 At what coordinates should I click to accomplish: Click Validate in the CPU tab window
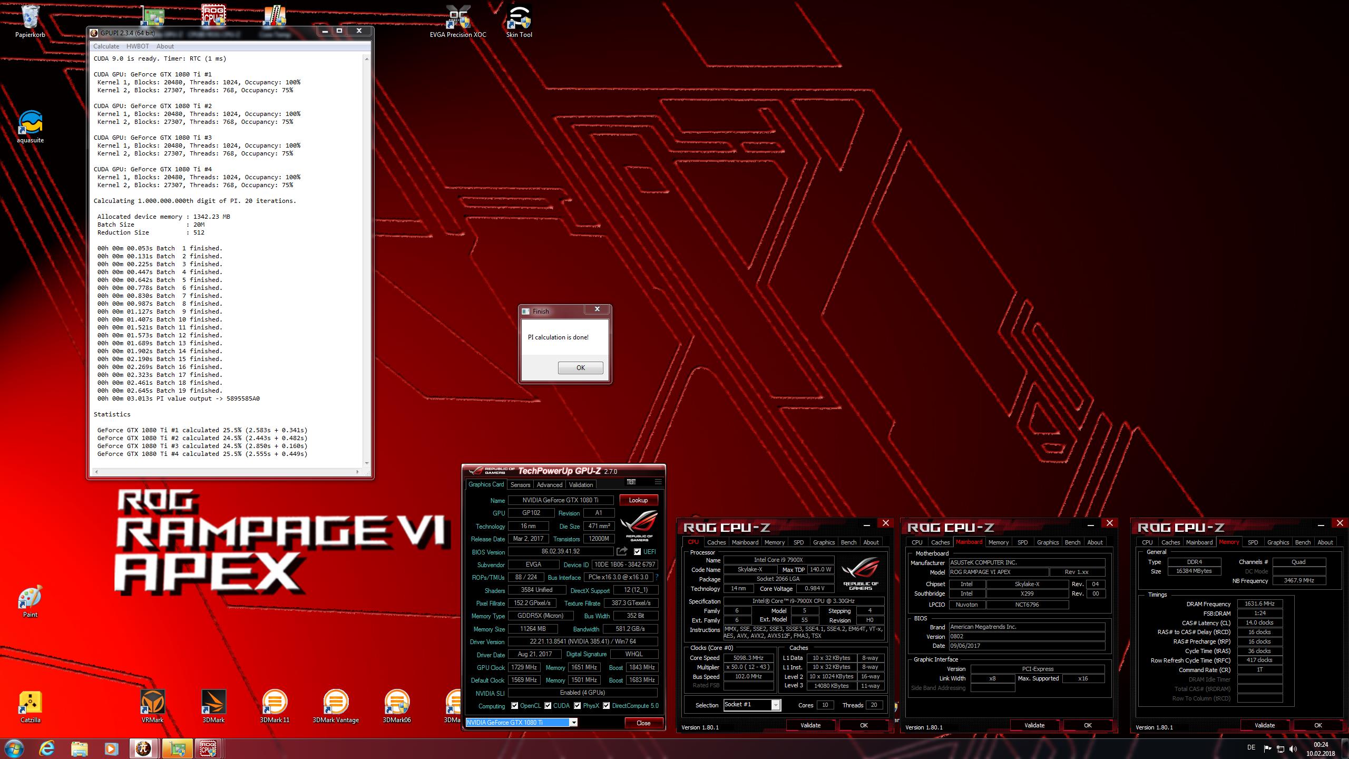click(810, 726)
